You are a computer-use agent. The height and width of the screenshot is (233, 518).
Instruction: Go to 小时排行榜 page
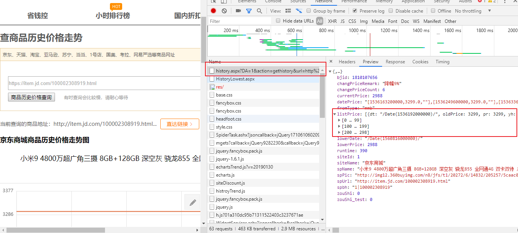click(x=113, y=16)
